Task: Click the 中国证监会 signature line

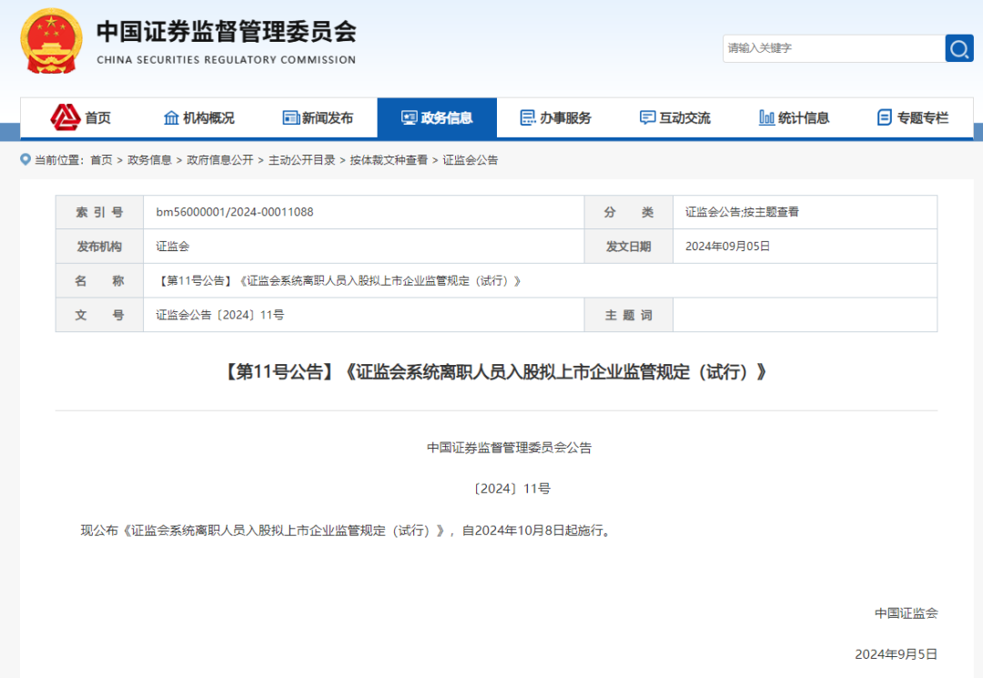Action: (907, 613)
